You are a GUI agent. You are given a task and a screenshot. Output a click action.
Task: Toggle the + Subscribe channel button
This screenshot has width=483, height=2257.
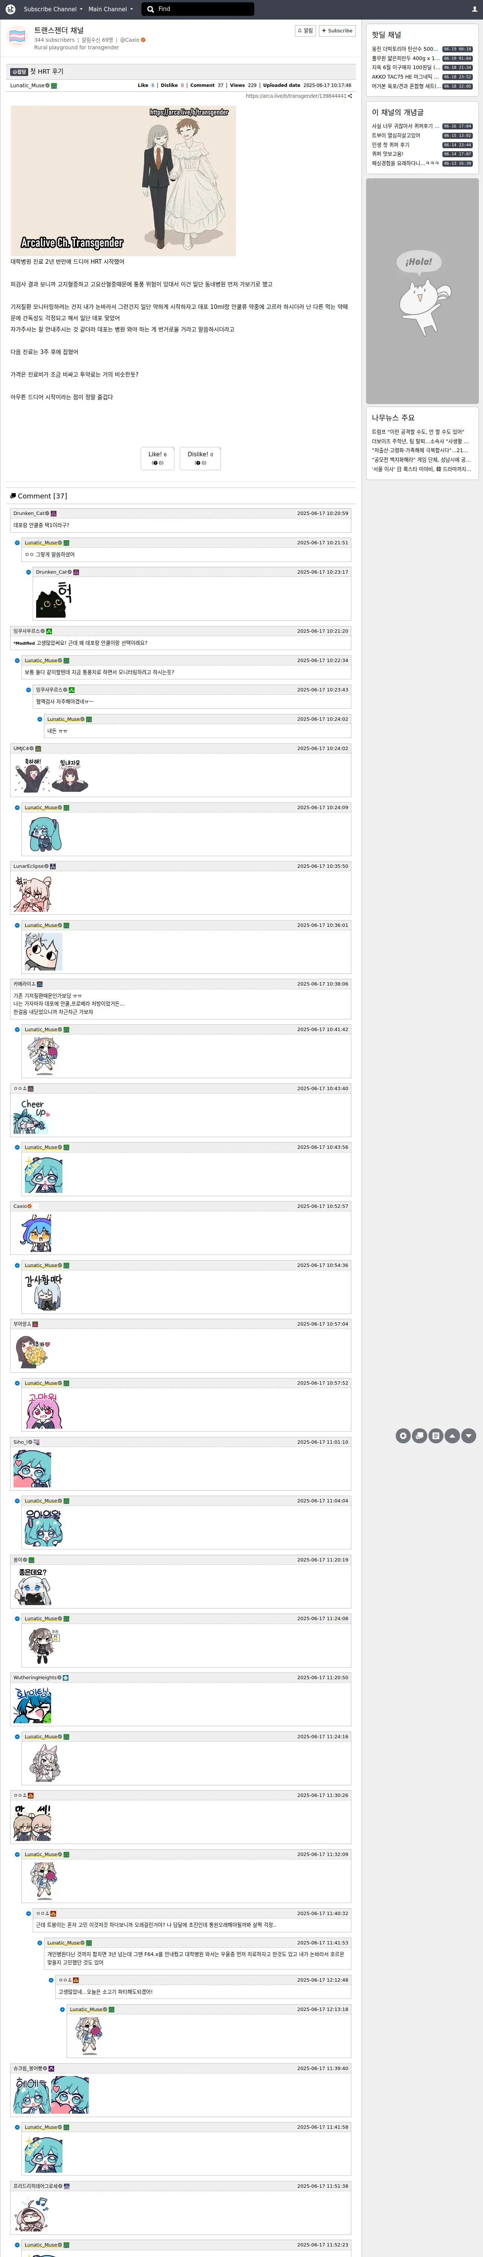click(x=337, y=31)
